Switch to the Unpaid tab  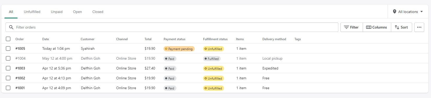(57, 12)
